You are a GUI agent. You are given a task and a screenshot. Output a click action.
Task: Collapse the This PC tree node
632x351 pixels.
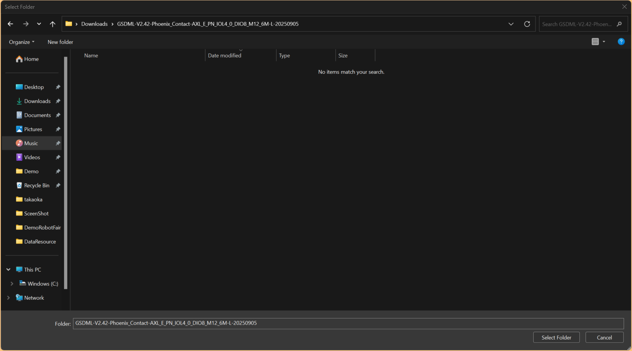[8, 269]
